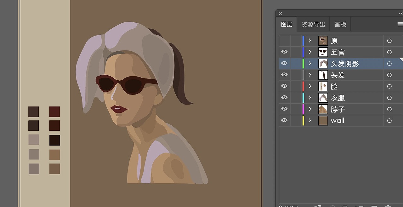This screenshot has width=403, height=207.
Task: Hide the wall layer
Action: (x=284, y=120)
